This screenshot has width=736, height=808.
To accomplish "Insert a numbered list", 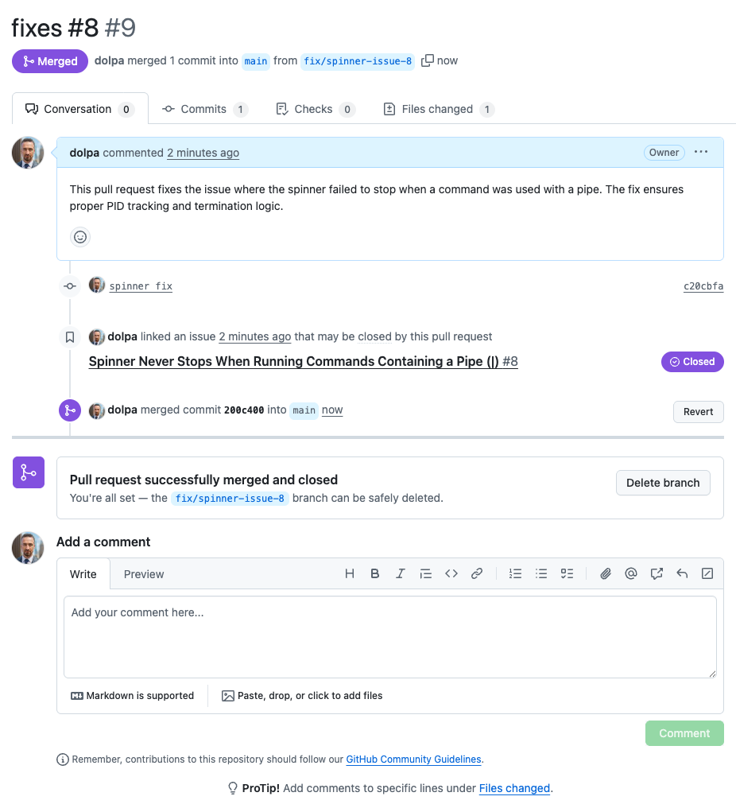I will [x=516, y=573].
